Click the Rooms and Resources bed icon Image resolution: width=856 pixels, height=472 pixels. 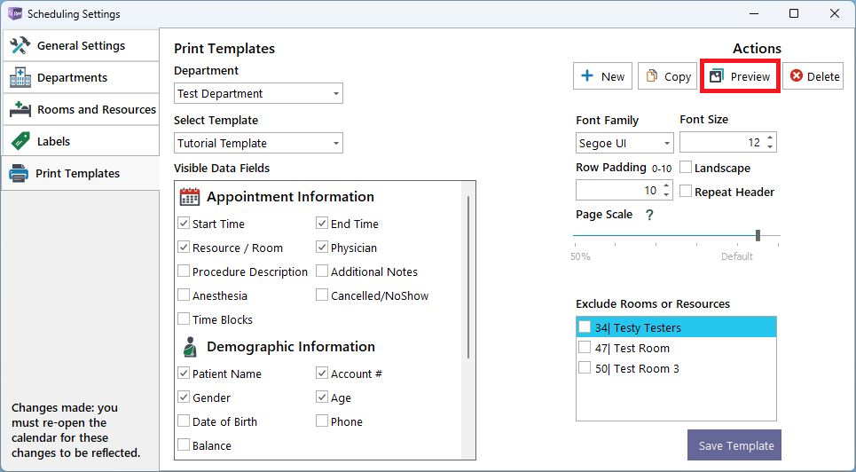[x=20, y=109]
